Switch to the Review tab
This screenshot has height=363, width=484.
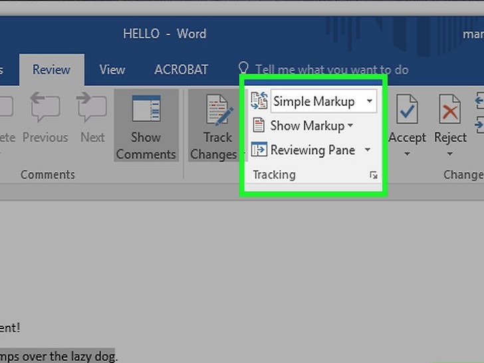52,69
